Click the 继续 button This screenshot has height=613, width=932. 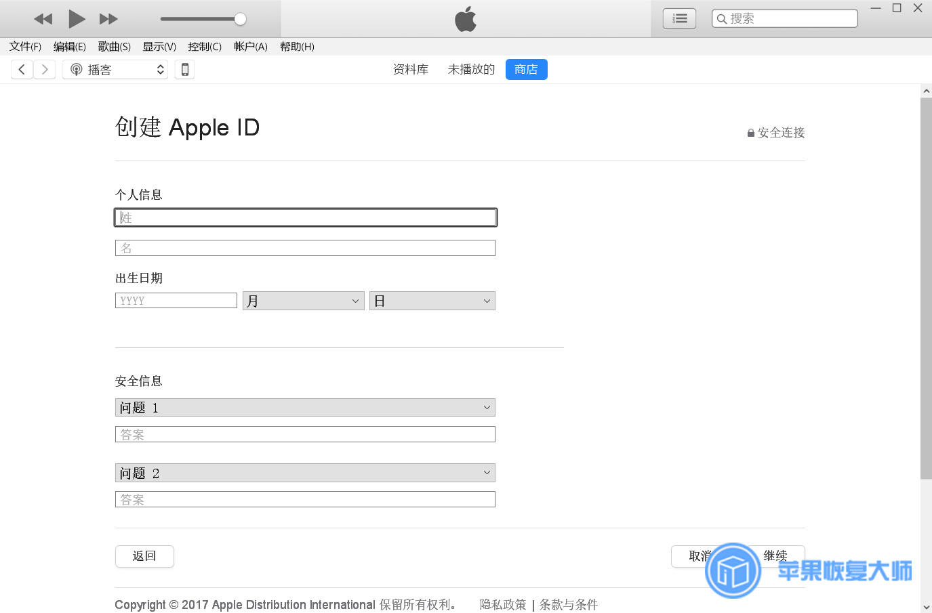775,555
